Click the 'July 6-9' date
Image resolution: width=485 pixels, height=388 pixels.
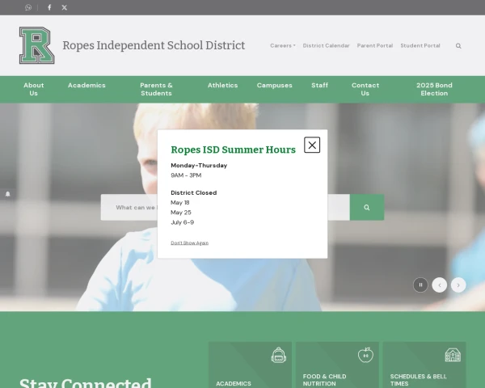182,222
